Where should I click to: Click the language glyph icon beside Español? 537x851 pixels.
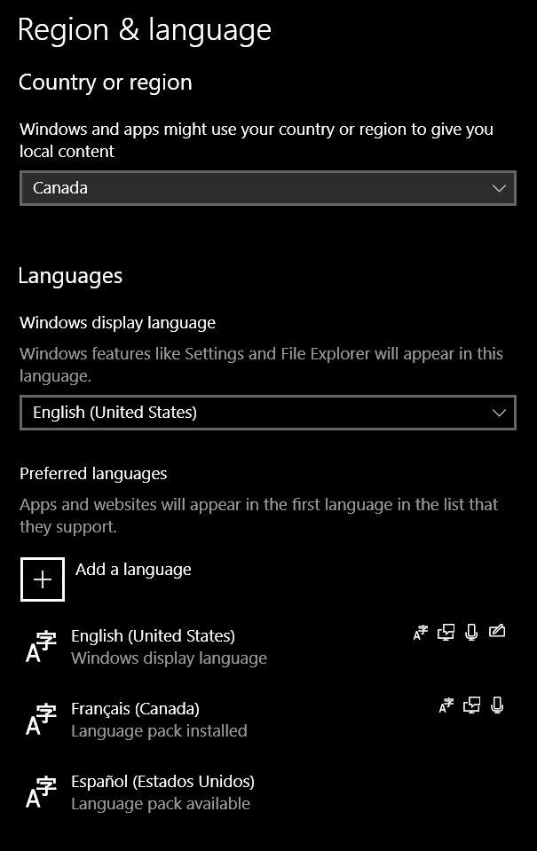click(41, 792)
